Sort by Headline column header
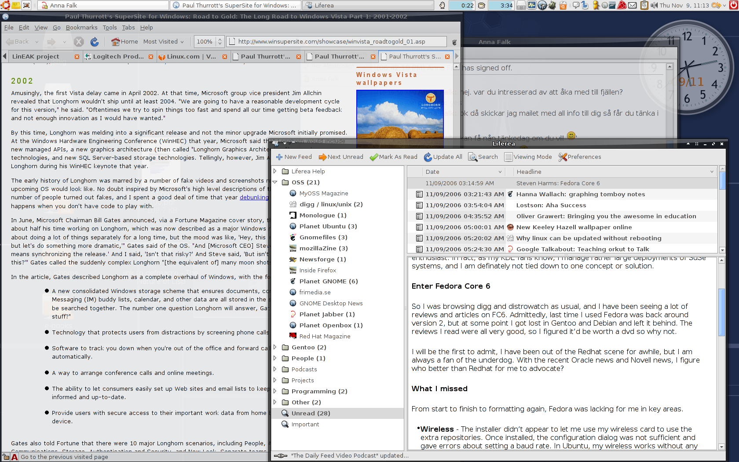The image size is (739, 462). [615, 172]
